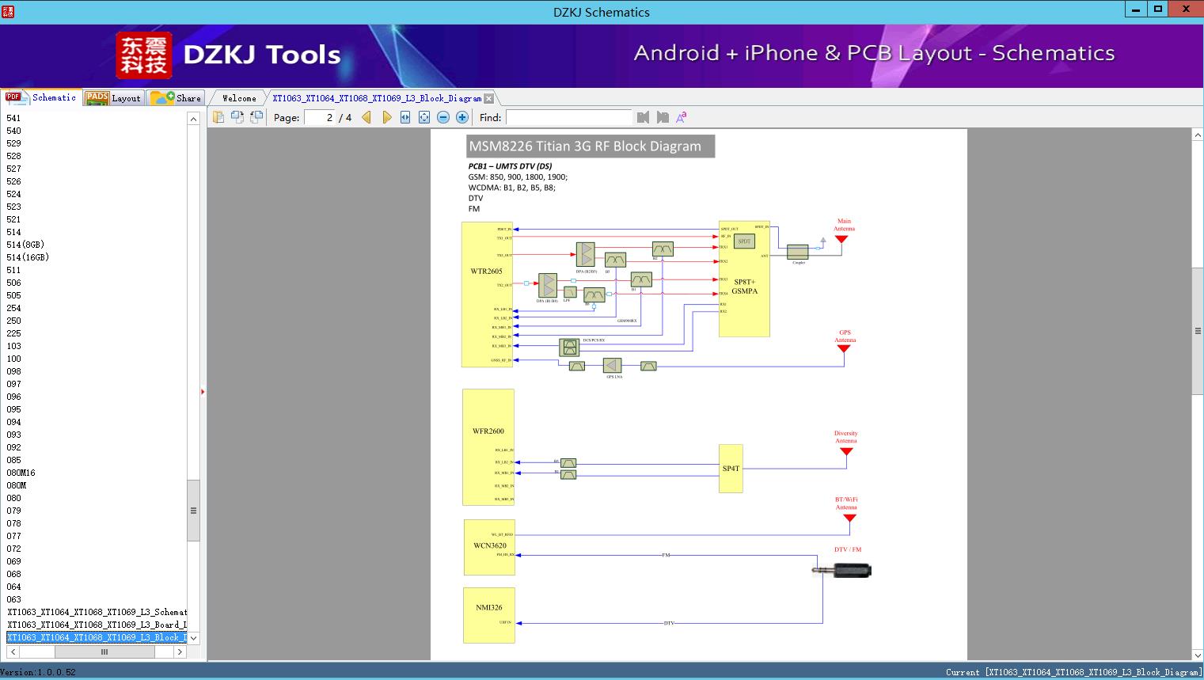Select model 080M in the list

(x=17, y=485)
